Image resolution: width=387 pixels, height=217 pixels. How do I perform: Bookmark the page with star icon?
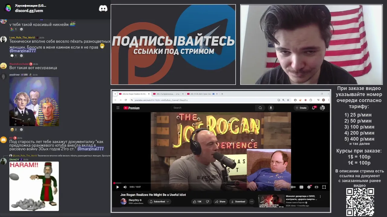coord(288,100)
